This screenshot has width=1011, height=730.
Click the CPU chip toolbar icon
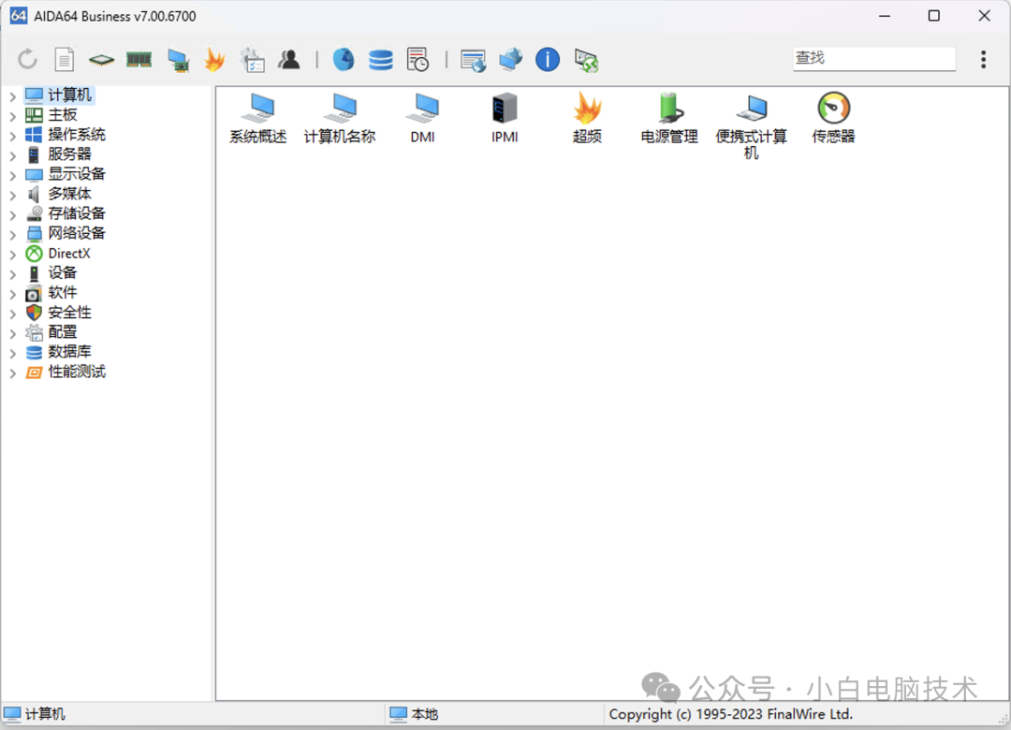click(x=101, y=60)
